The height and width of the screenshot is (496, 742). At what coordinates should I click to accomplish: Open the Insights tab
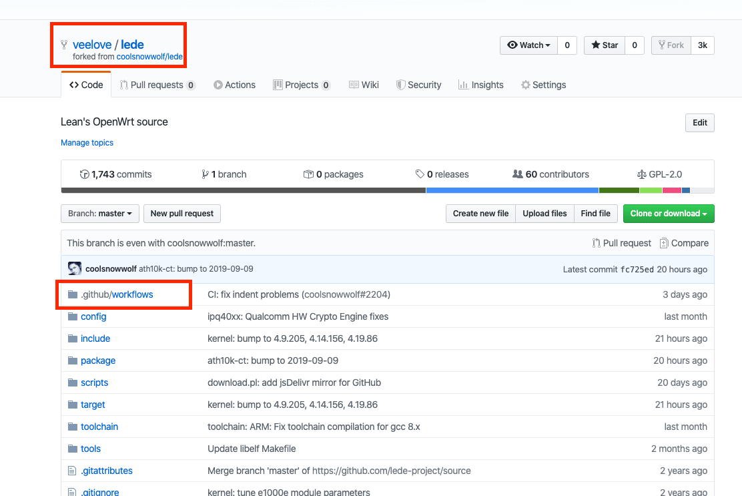[x=480, y=85]
